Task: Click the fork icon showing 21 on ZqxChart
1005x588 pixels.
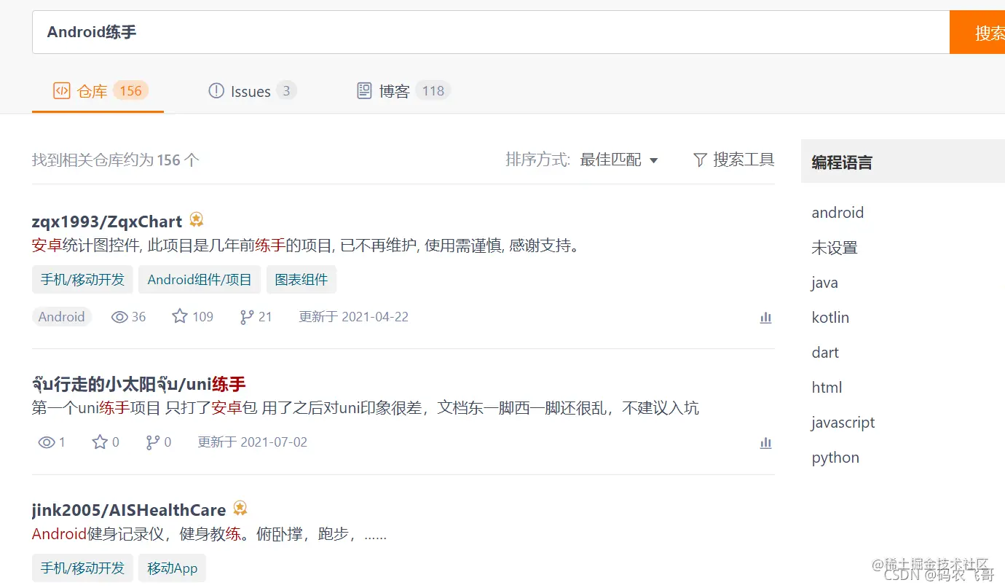Action: (246, 316)
